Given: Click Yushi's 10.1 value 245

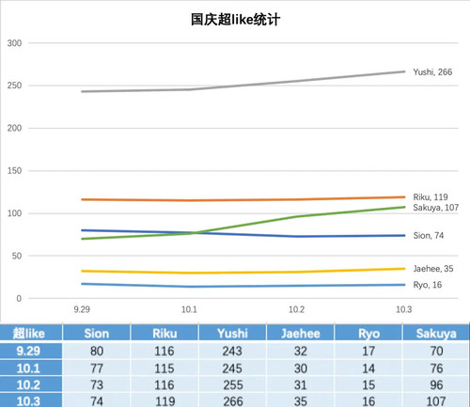Looking at the screenshot, I should pos(232,368).
